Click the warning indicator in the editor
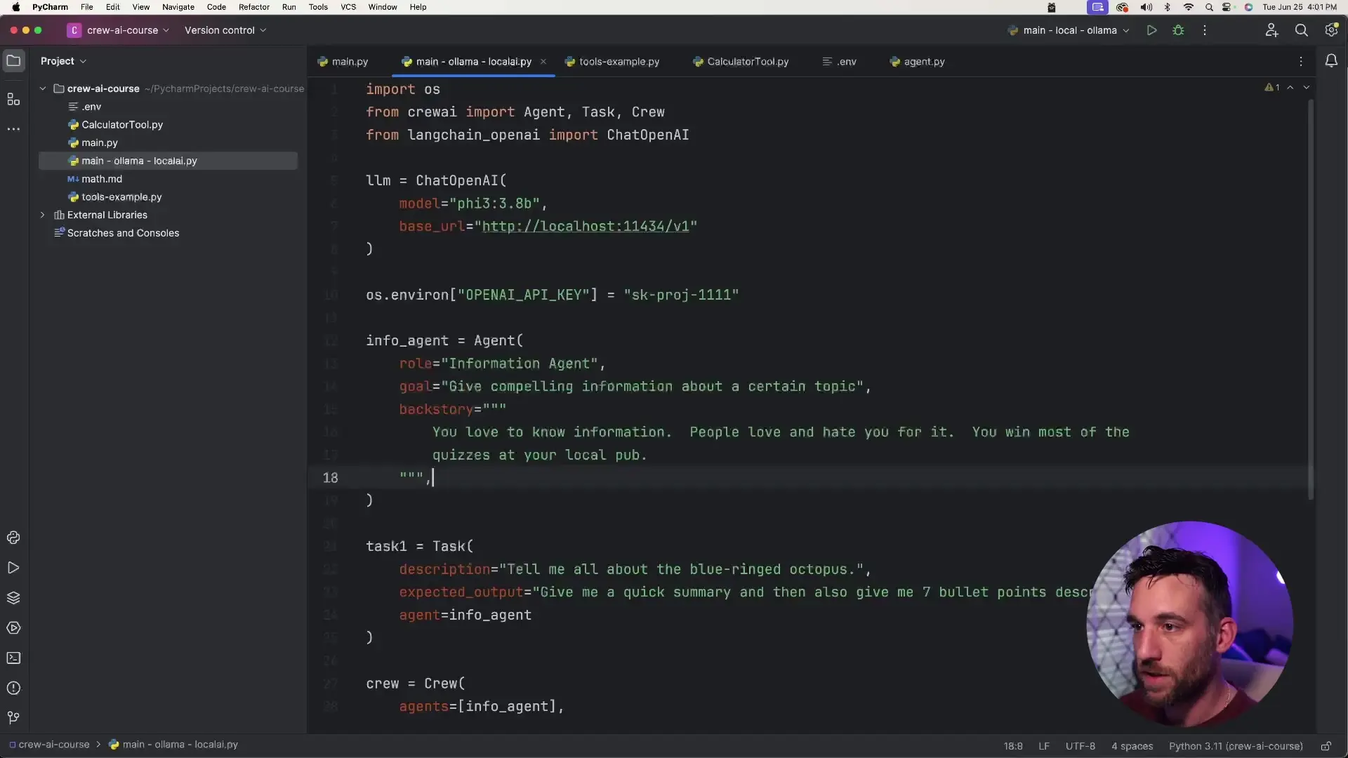 1272,88
